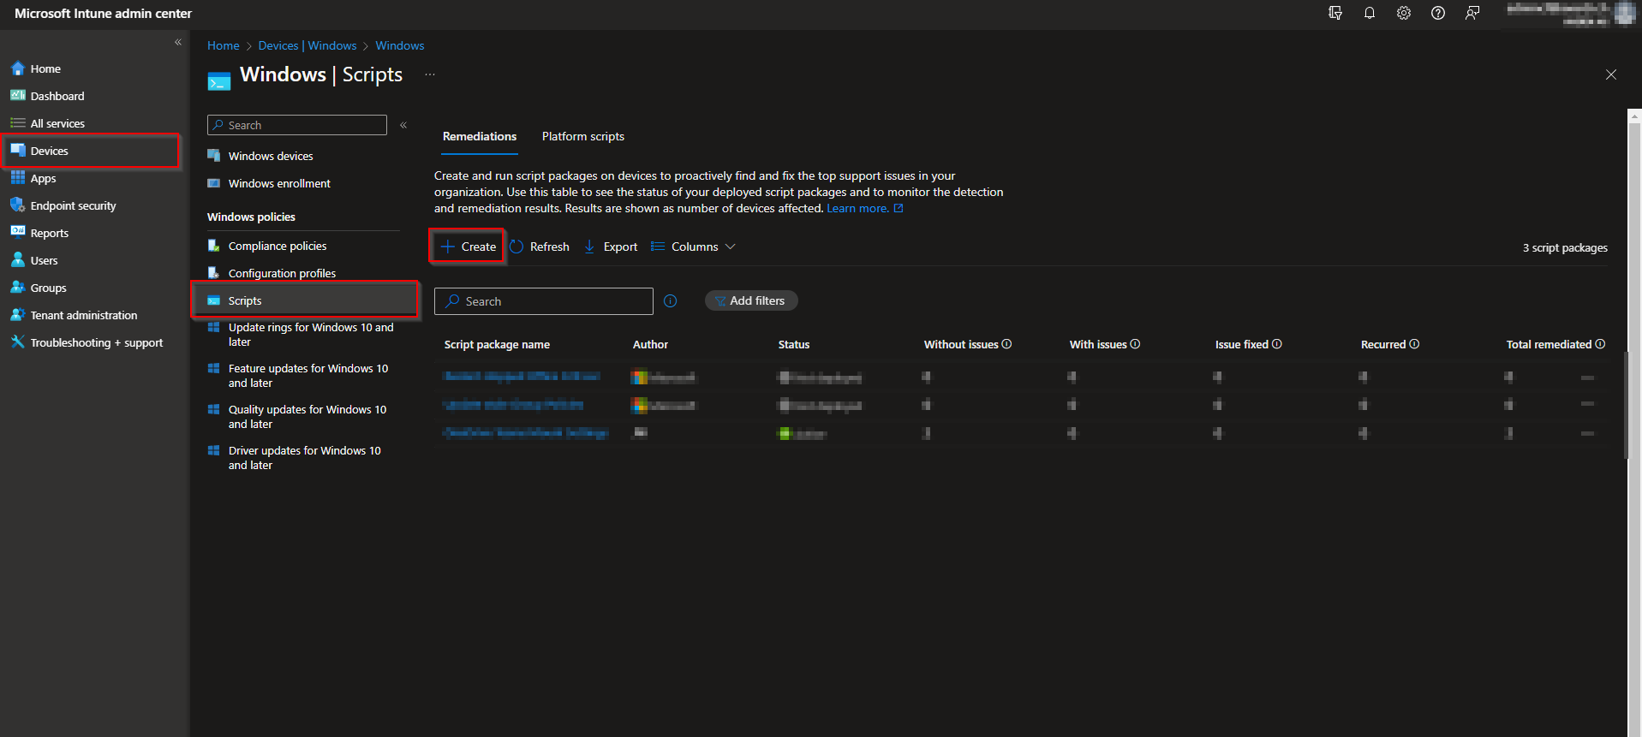Image resolution: width=1642 pixels, height=737 pixels.
Task: Open Feedback icon in top bar
Action: (x=1472, y=13)
